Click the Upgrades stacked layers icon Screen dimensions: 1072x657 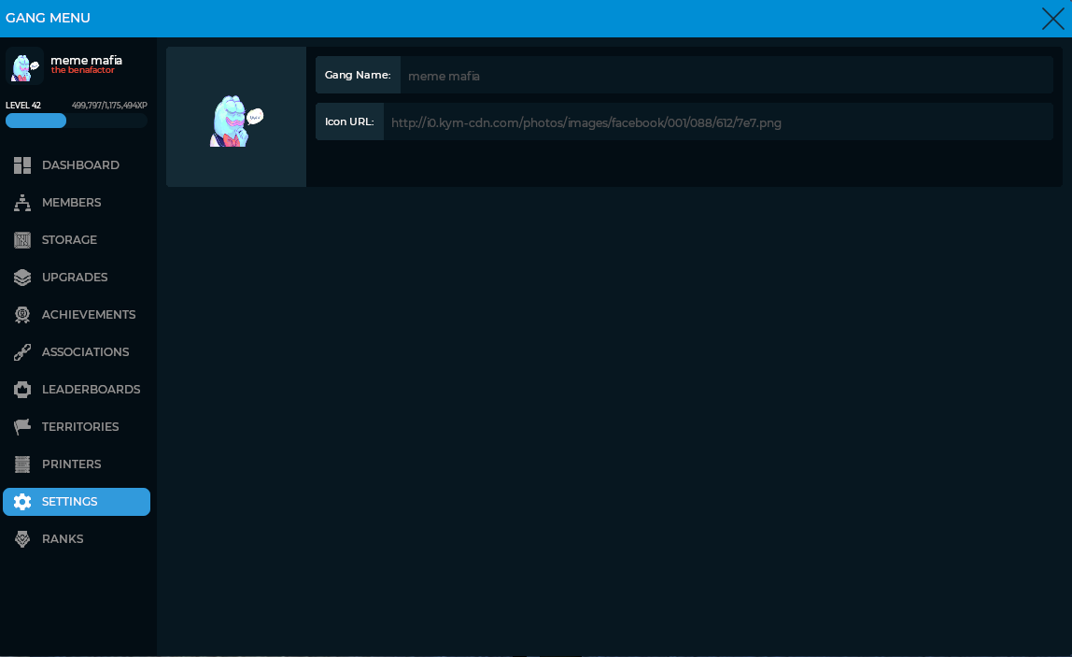(22, 278)
